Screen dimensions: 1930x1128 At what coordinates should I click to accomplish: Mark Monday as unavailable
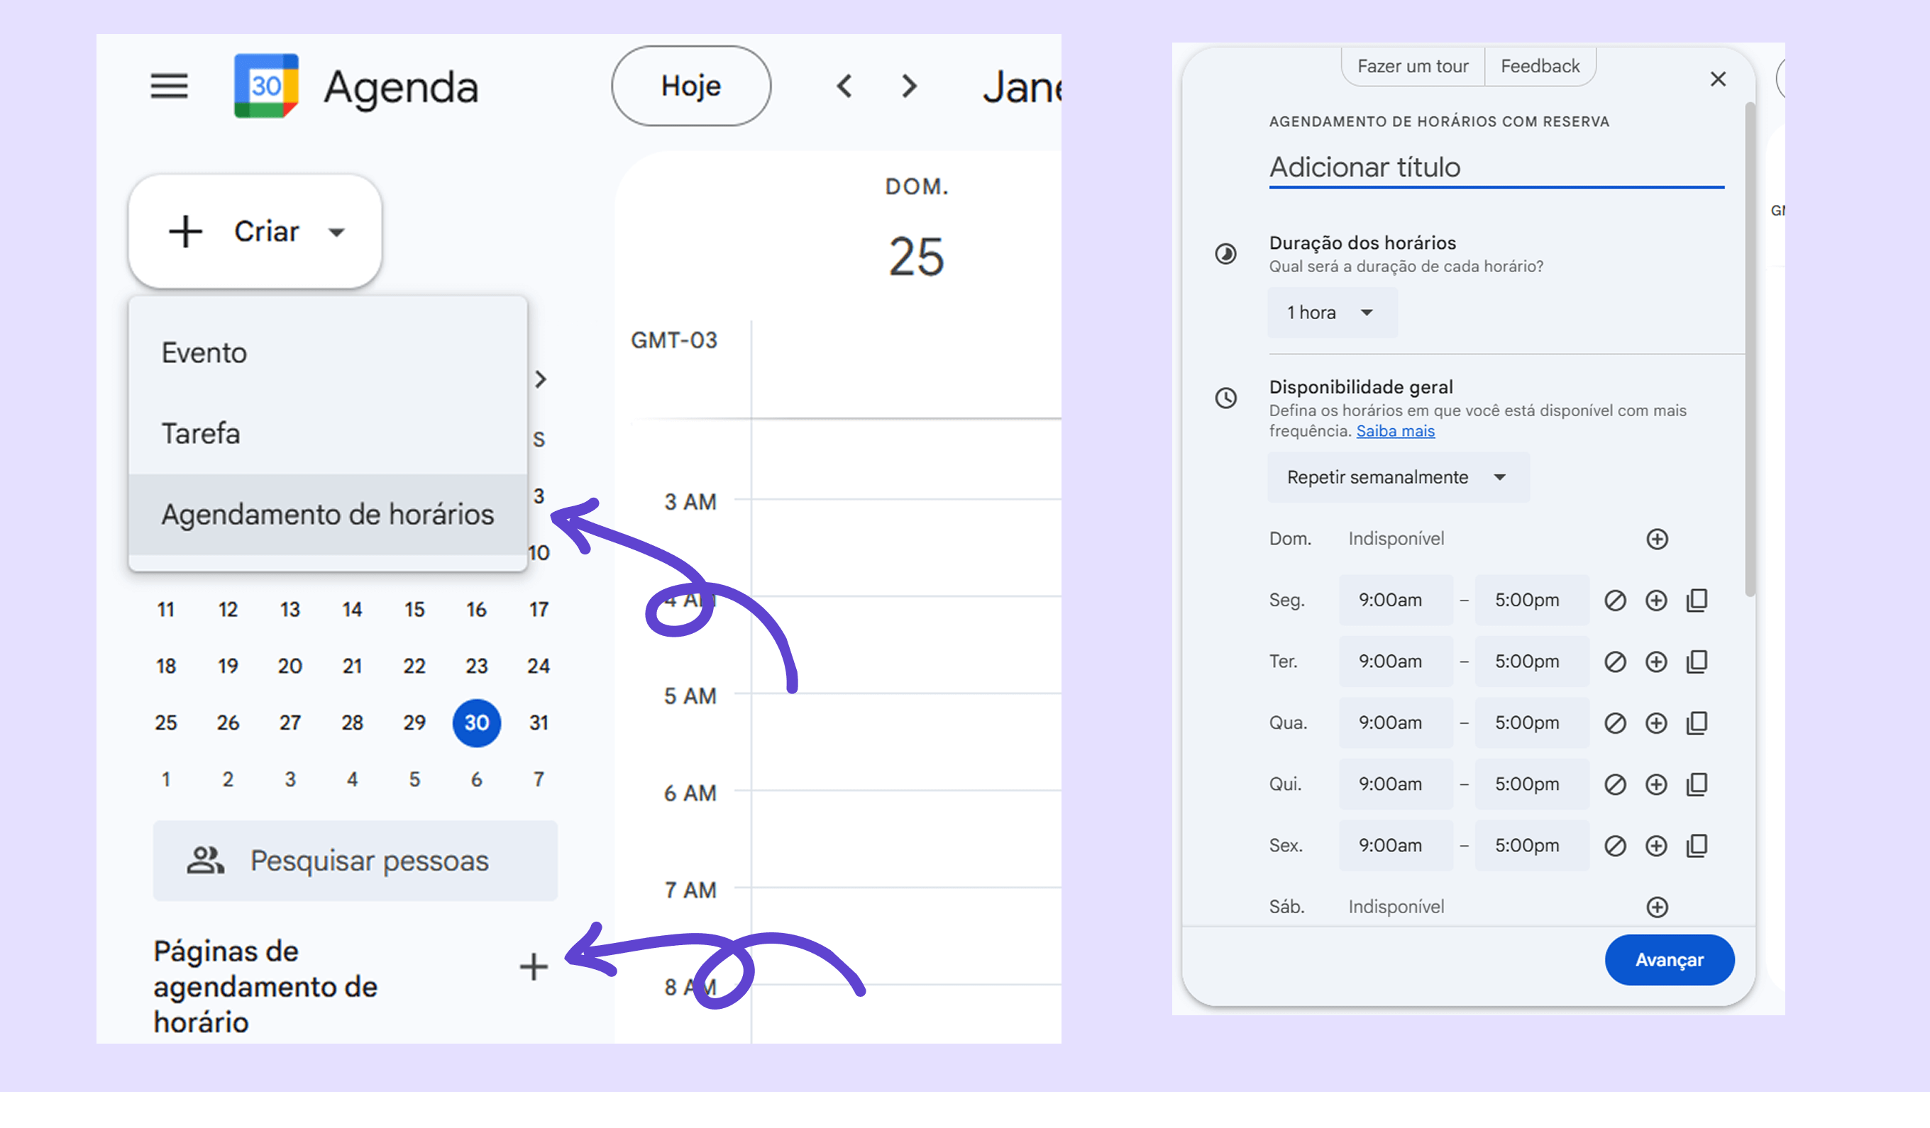tap(1614, 600)
